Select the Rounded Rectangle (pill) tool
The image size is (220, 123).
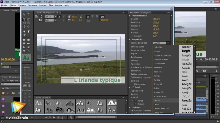[x=29, y=44]
